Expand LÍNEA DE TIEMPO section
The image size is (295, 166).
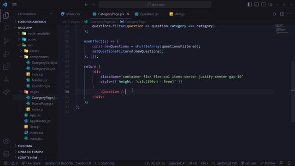tap(30, 152)
